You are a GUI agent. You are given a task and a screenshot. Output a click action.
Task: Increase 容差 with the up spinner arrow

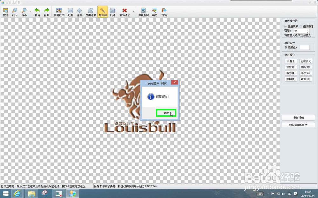click(x=308, y=30)
